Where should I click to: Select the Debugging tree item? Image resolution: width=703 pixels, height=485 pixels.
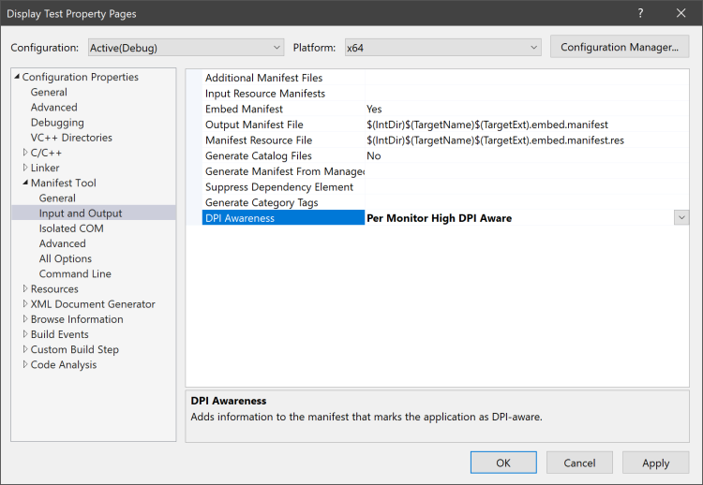pyautogui.click(x=57, y=123)
